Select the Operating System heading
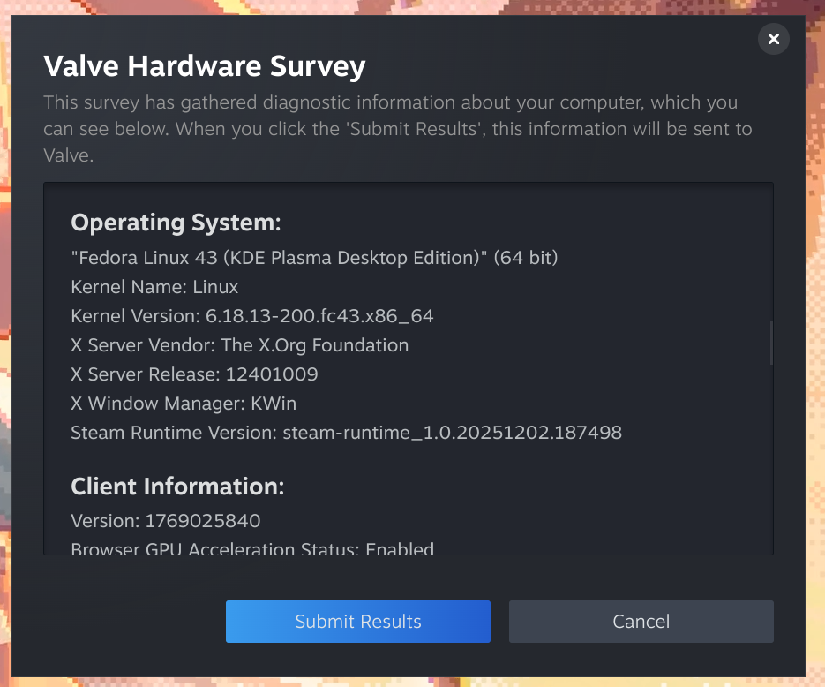 coord(176,223)
